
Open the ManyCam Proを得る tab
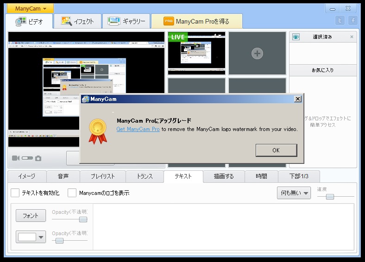pyautogui.click(x=197, y=21)
